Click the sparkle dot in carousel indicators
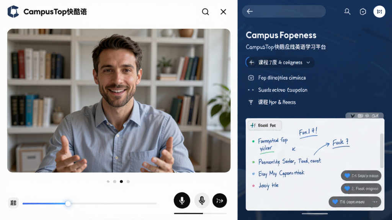Image resolution: width=392 pixels, height=220 pixels. (108, 181)
